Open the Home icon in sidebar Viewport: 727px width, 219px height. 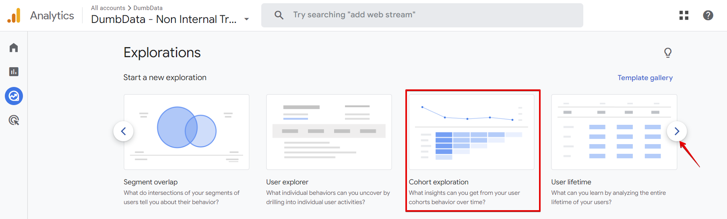[x=14, y=48]
